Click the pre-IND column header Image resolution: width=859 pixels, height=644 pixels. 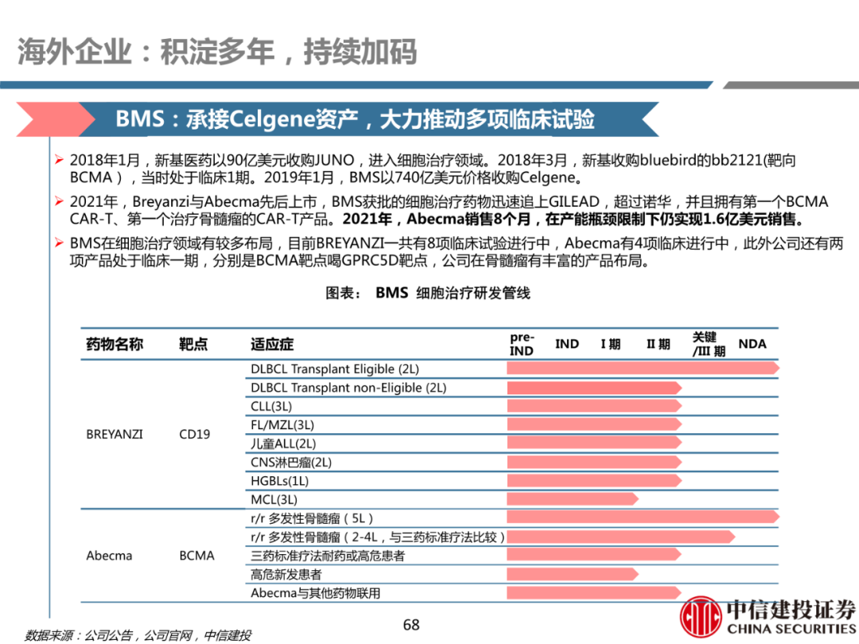click(x=522, y=344)
